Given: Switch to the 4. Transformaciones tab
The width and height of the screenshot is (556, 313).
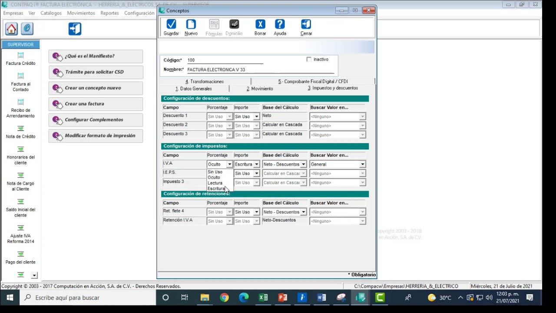Looking at the screenshot, I should [205, 81].
